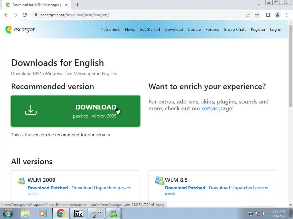
Task: Click the green DOWNLOAD patched version 2009 button
Action: pos(76,111)
